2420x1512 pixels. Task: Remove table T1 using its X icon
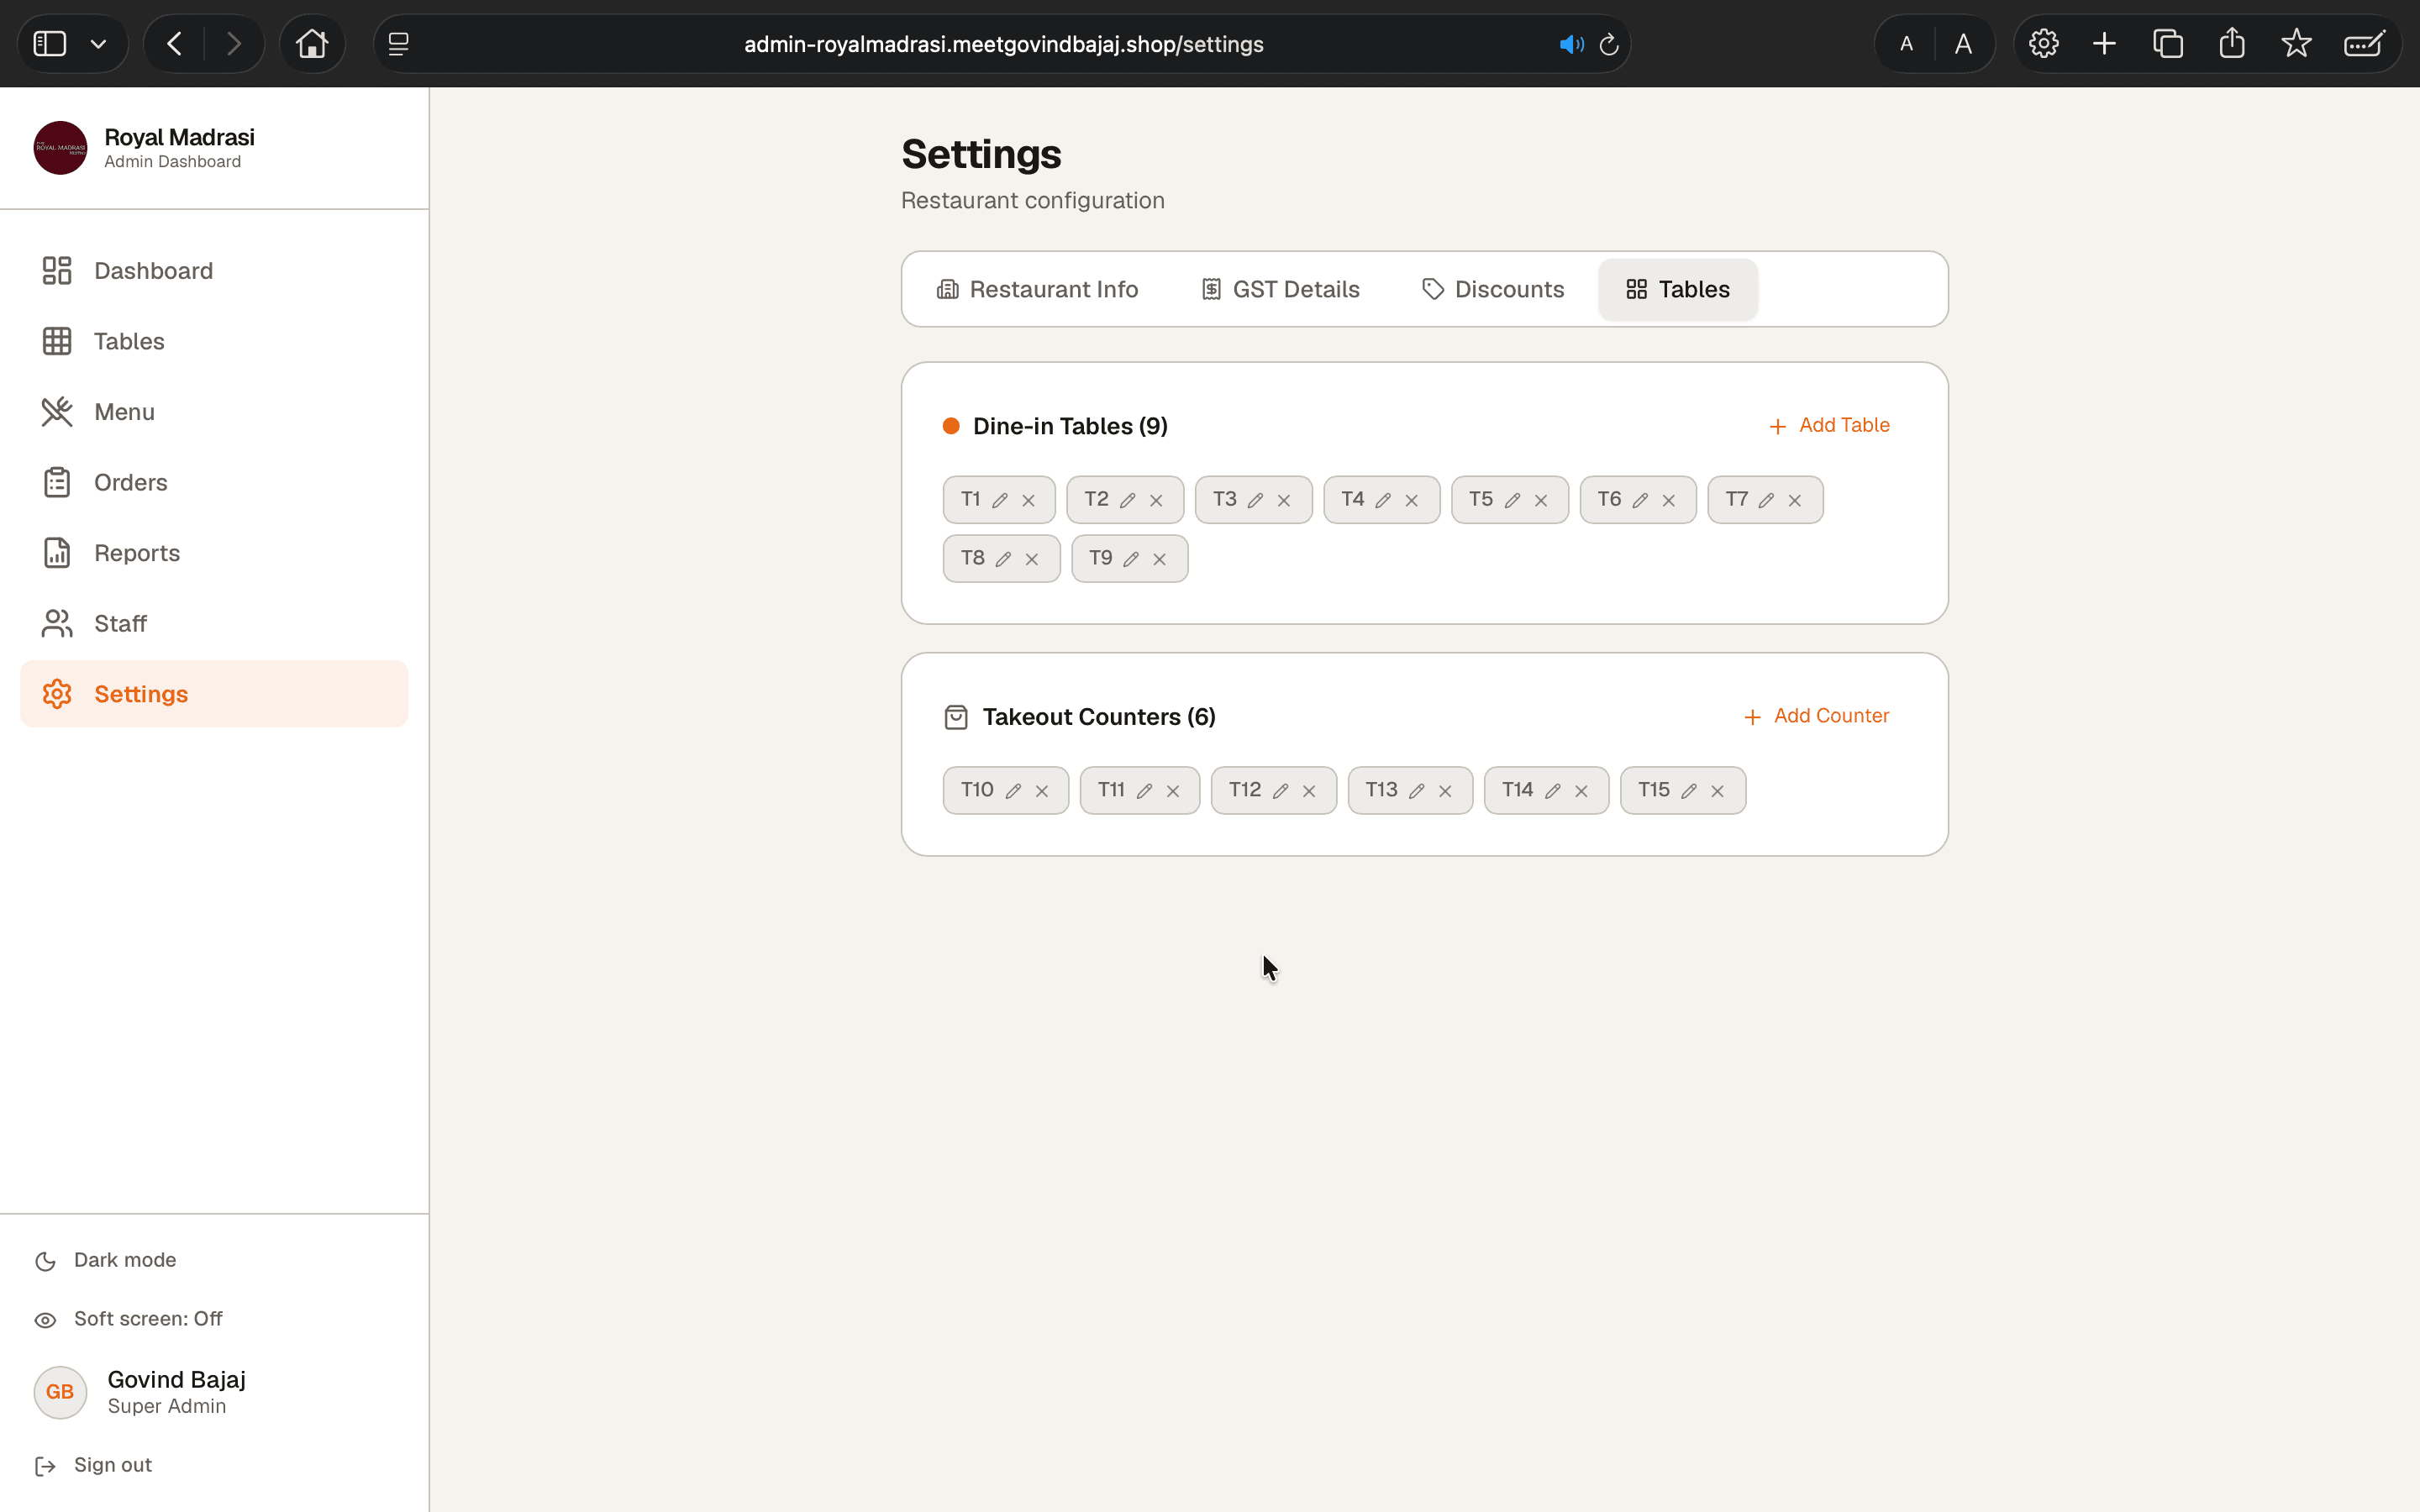coord(1028,500)
